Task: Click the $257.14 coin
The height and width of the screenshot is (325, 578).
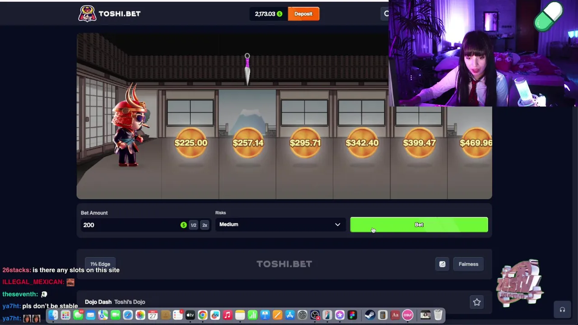Action: [x=248, y=143]
